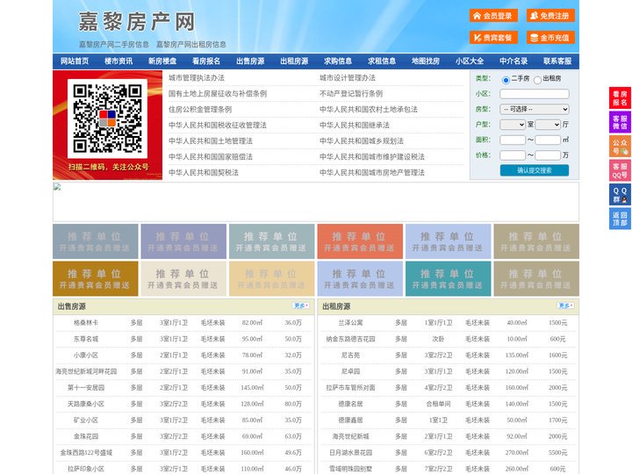Click the 客服QQ号 floating sidebar icon
The image size is (632, 474).
pos(620,170)
